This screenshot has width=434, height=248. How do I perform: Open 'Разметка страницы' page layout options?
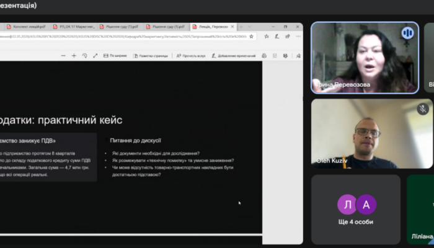(150, 56)
